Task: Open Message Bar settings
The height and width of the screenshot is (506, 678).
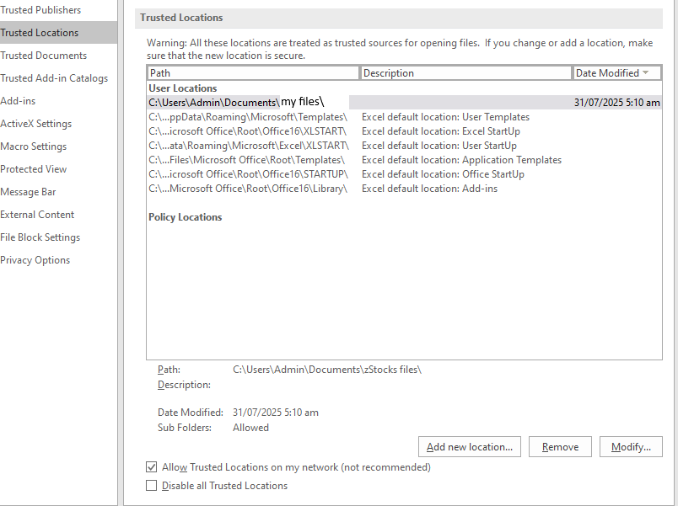Action: tap(28, 192)
